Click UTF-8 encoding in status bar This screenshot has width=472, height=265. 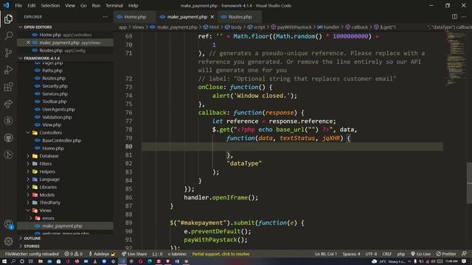[371, 254]
